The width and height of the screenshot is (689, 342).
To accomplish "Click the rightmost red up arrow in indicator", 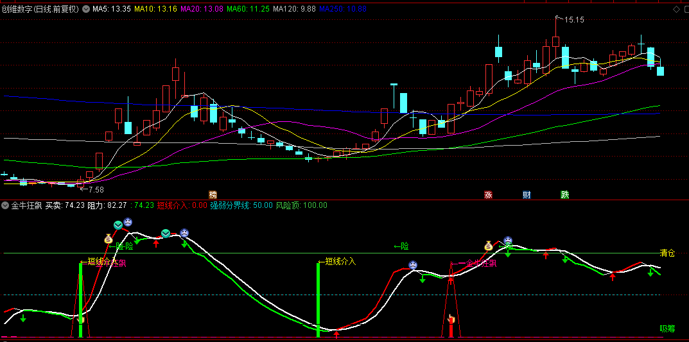I will pyautogui.click(x=613, y=277).
